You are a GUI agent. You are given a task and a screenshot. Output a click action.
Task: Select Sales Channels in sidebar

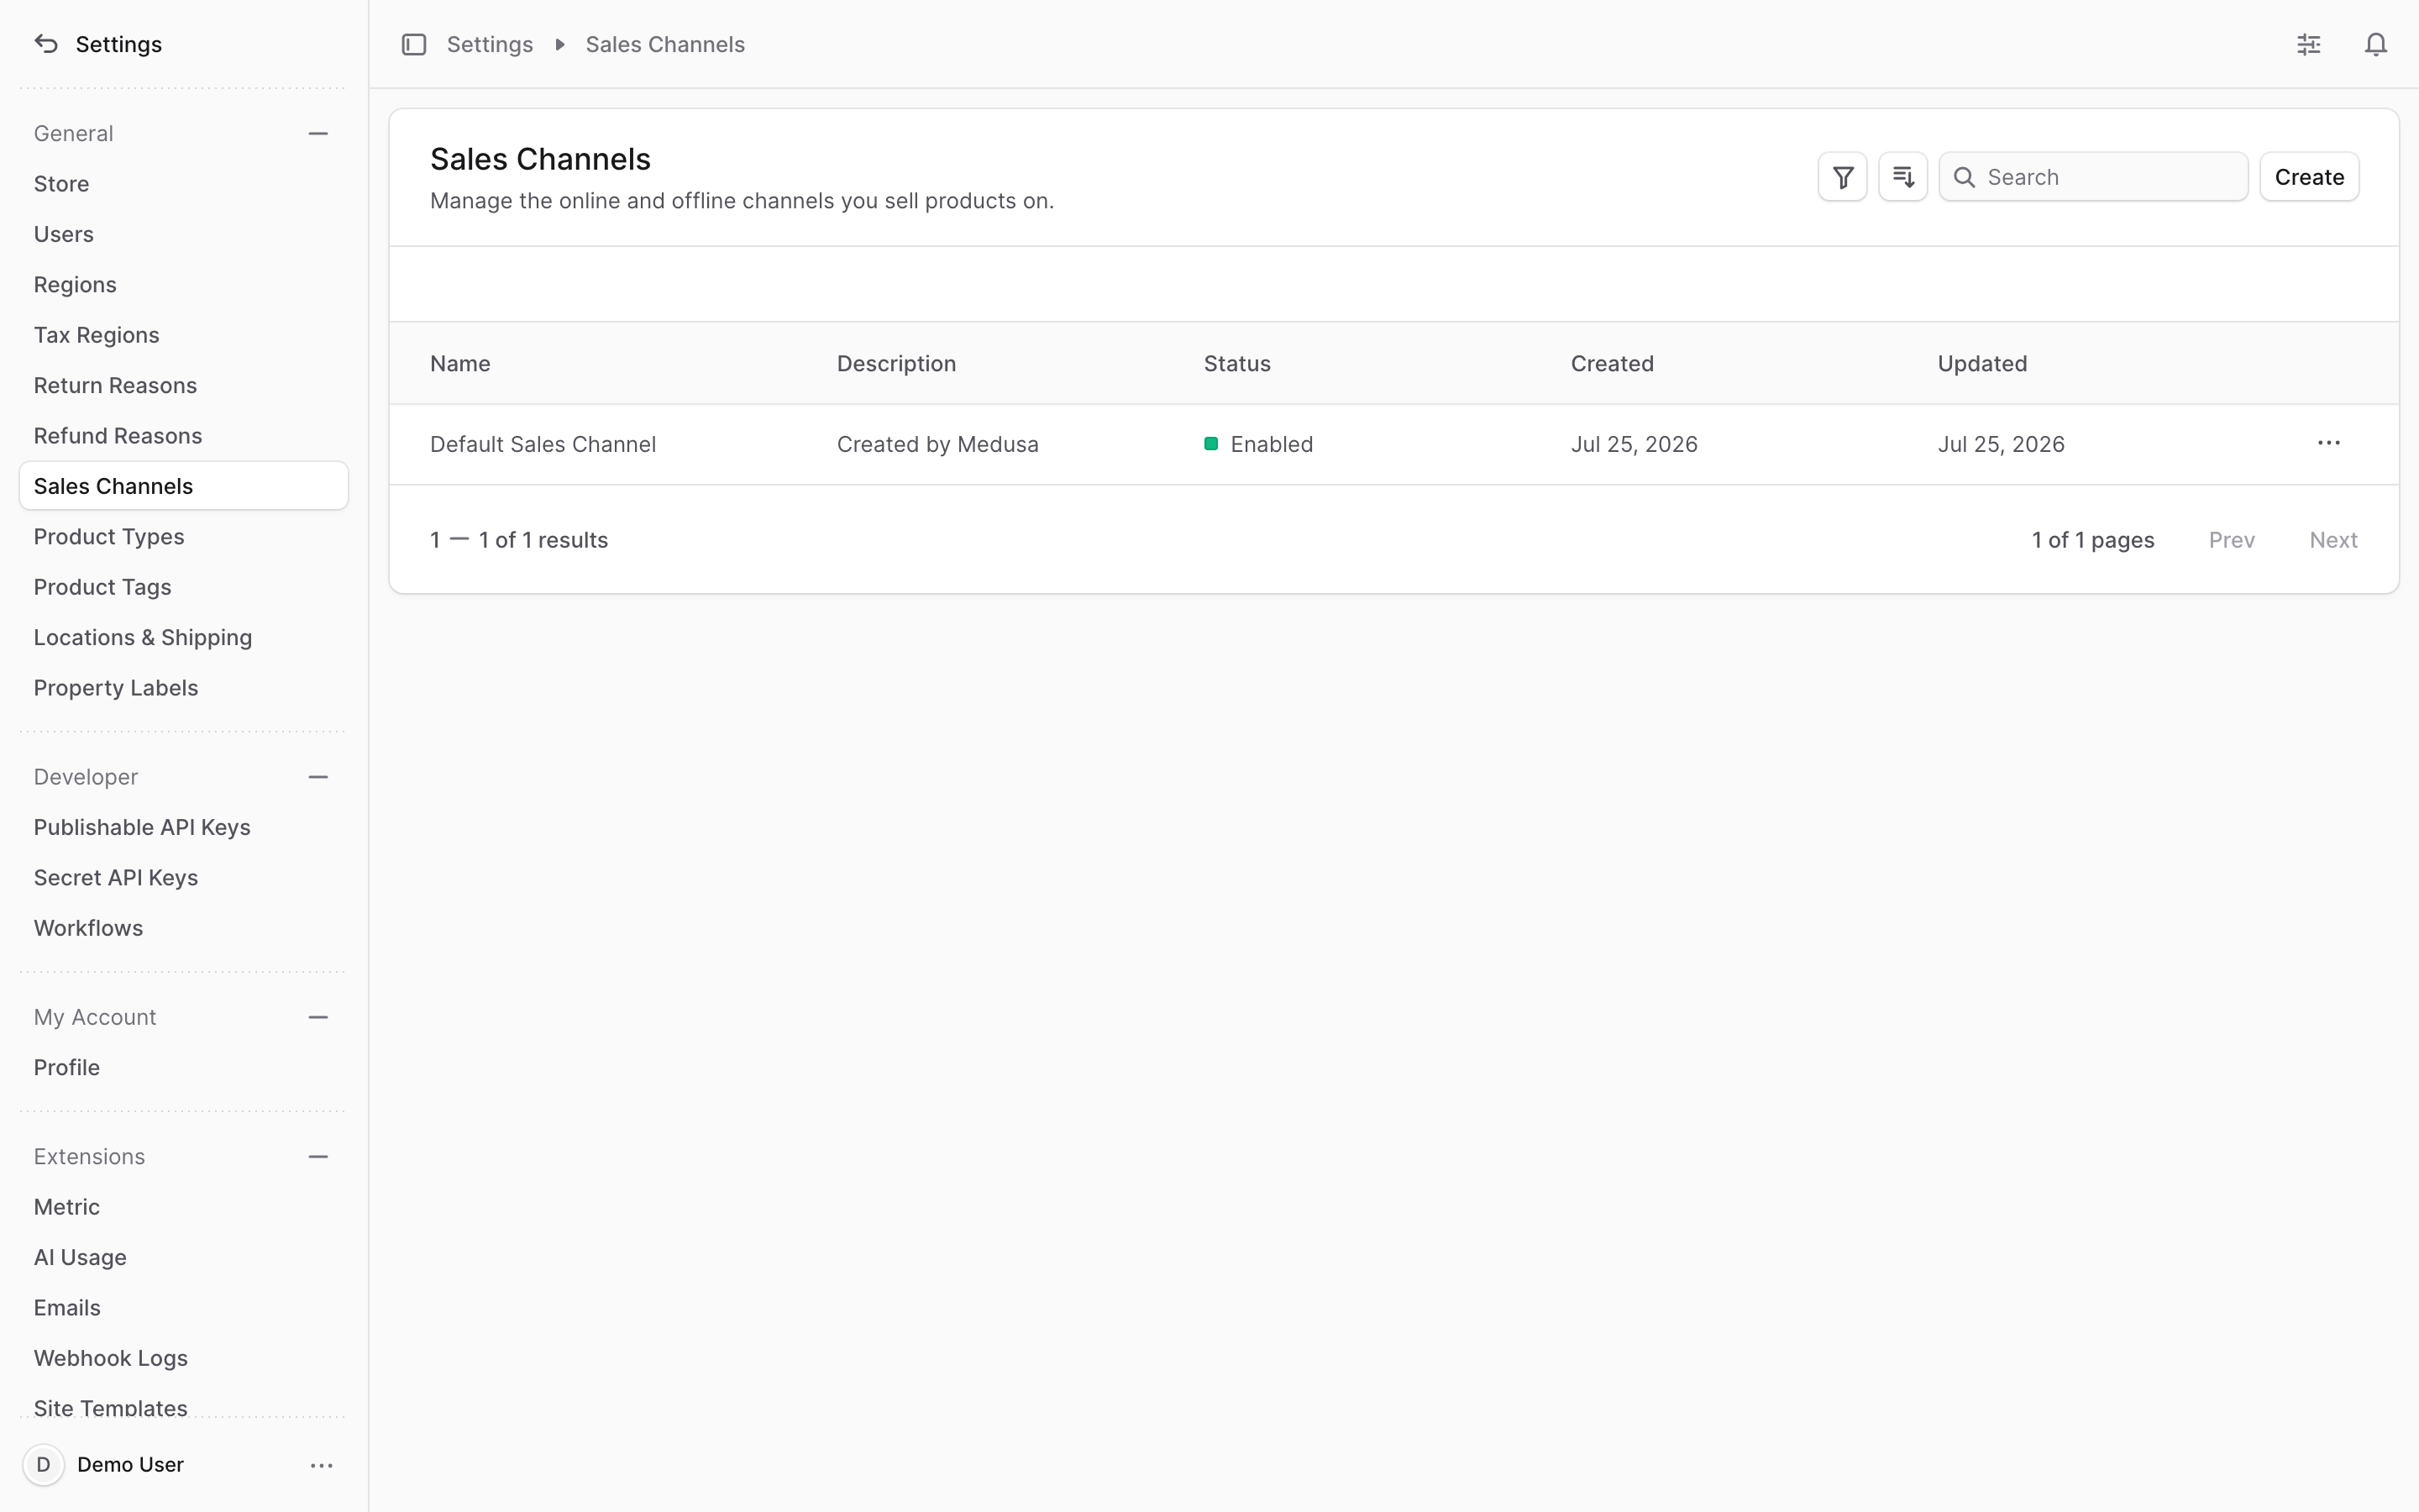184,486
